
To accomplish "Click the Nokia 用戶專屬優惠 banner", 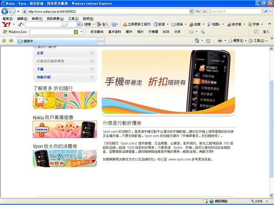I will 65,129.
